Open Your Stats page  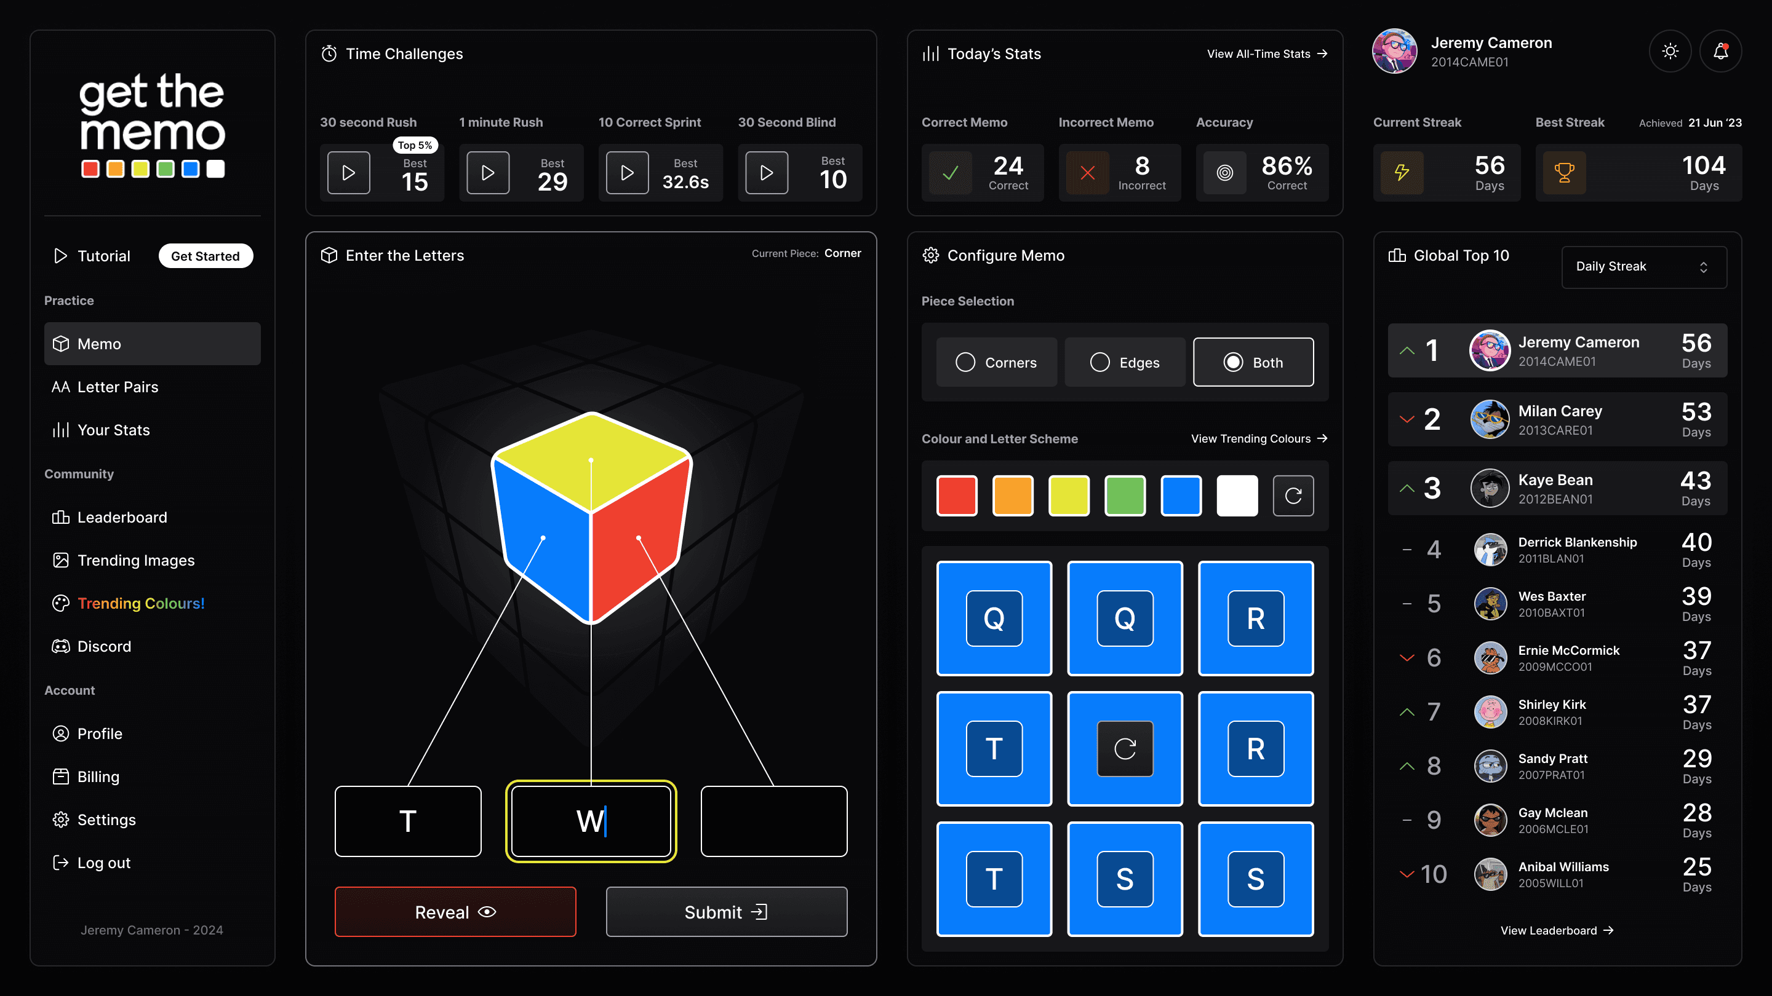(152, 430)
